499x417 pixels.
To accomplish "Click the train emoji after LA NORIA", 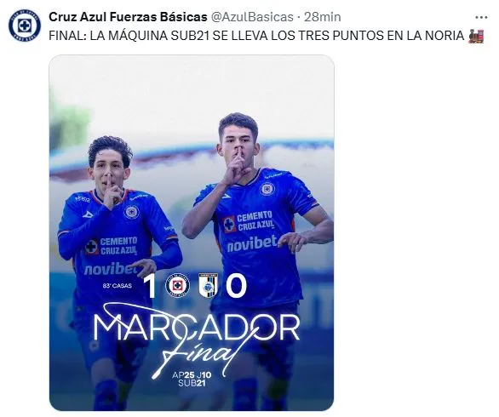I will pyautogui.click(x=476, y=36).
